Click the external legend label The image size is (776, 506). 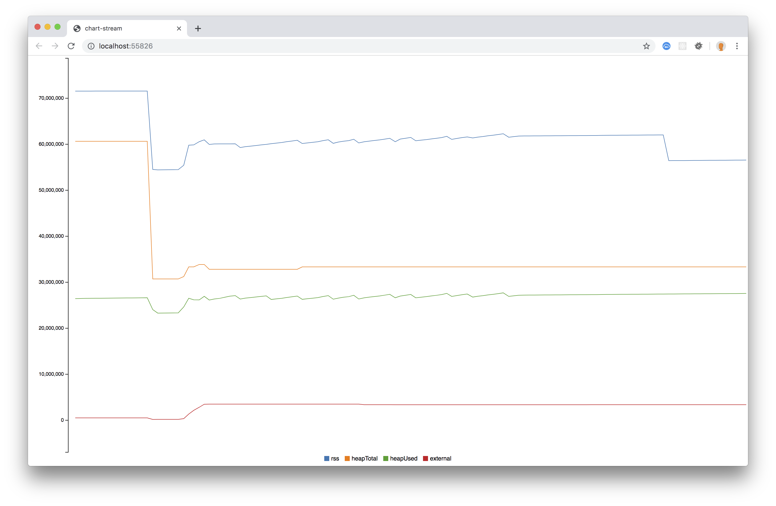coord(440,458)
